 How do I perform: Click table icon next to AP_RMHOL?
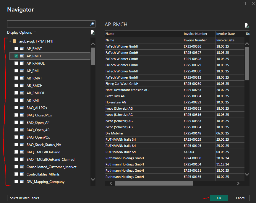pos(22,63)
